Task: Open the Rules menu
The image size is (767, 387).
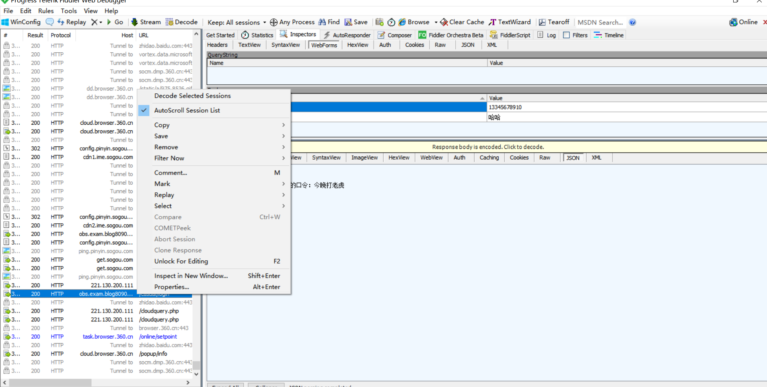Action: tap(46, 11)
